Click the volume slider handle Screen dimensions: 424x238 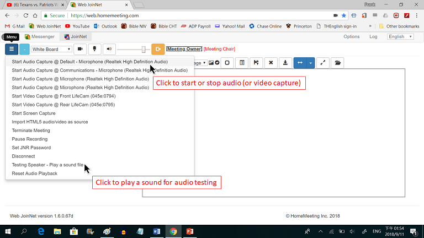[x=144, y=49]
